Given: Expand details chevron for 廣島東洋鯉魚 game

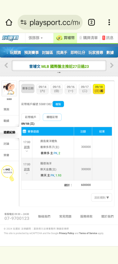Looking at the screenshot, I should pos(27,151).
